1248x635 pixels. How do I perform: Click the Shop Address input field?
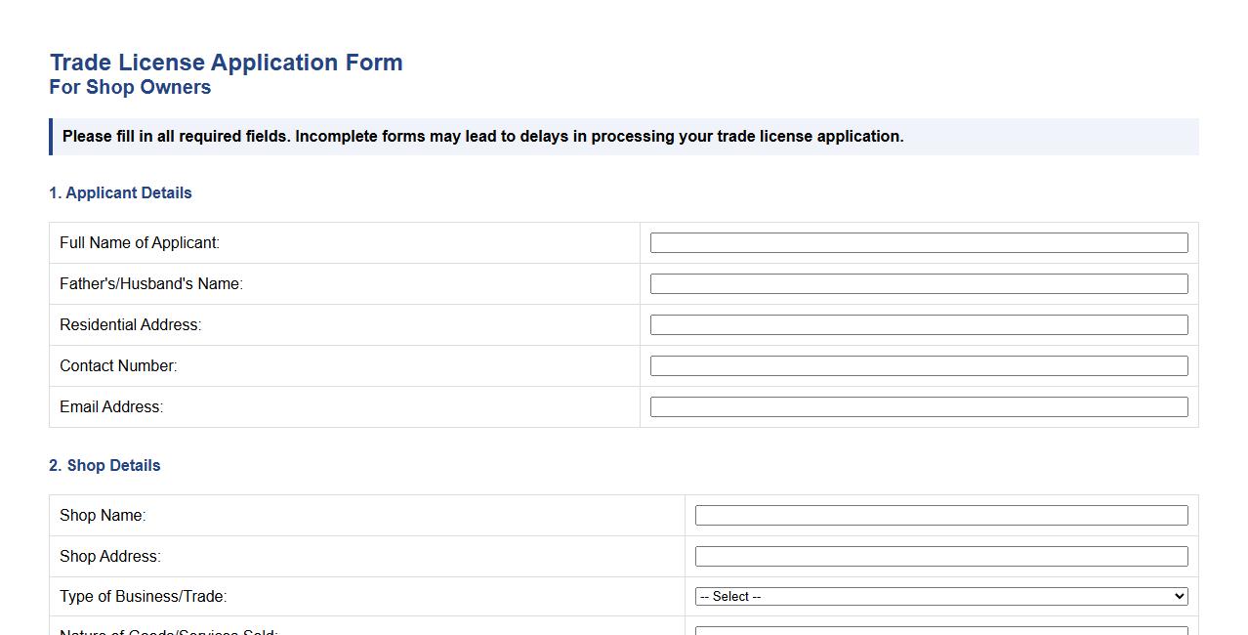(940, 555)
